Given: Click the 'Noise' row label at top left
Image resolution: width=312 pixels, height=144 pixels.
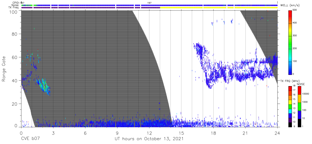Looking at the screenshot, I should click(x=15, y=5).
